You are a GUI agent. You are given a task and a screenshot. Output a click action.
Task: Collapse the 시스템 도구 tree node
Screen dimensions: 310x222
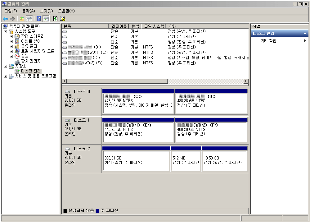[5, 31]
